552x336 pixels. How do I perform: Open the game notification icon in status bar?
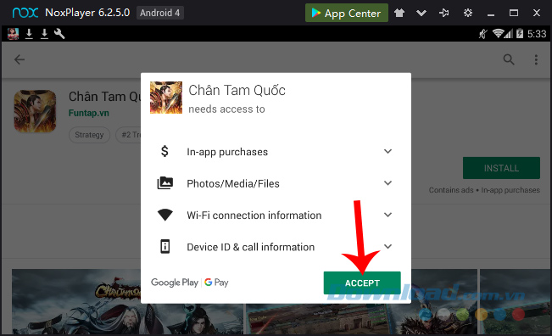[13, 34]
